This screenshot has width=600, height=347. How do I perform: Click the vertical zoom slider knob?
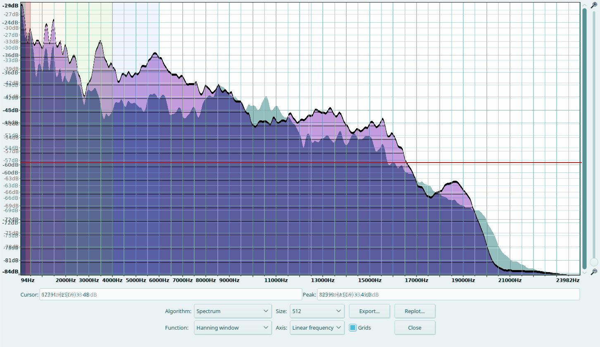tap(594, 262)
